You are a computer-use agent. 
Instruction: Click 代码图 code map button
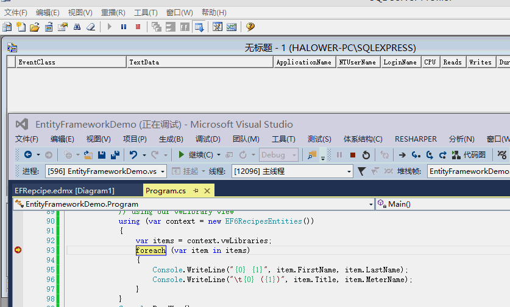(469, 155)
